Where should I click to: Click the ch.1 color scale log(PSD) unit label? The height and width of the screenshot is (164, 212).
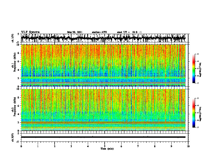[x=200, y=70]
